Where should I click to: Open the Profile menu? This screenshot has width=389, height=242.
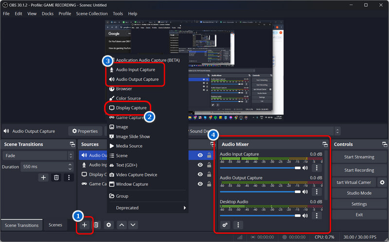[65, 14]
